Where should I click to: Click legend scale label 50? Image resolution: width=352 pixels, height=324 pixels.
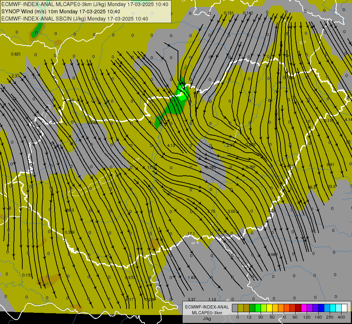pyautogui.click(x=272, y=317)
